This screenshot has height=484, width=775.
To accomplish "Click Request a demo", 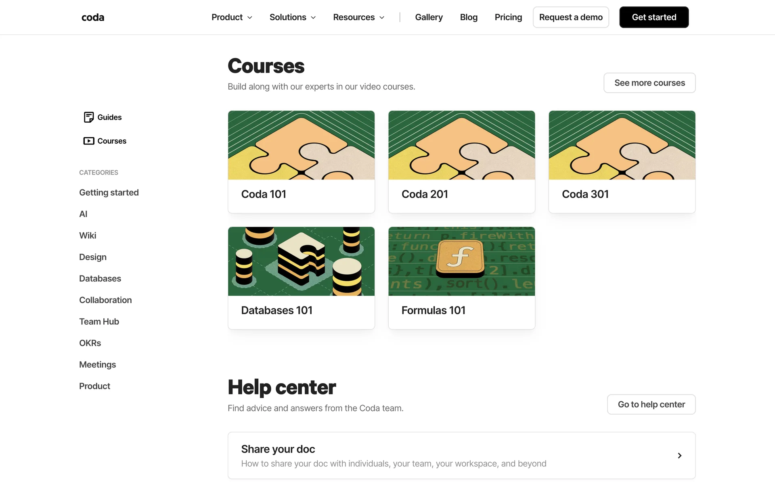I will point(571,17).
